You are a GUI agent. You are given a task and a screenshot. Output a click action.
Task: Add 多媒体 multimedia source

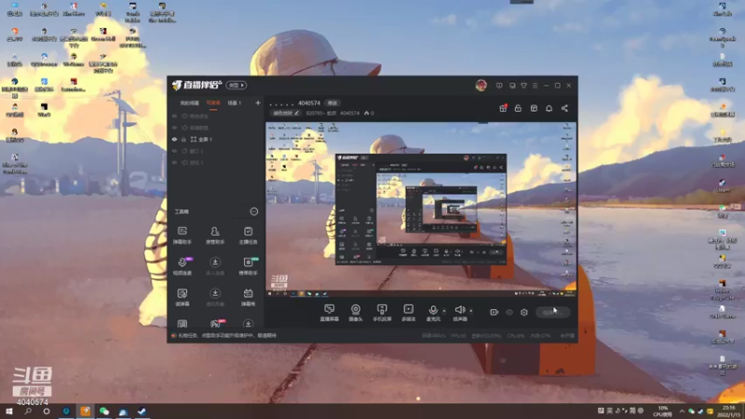(408, 313)
